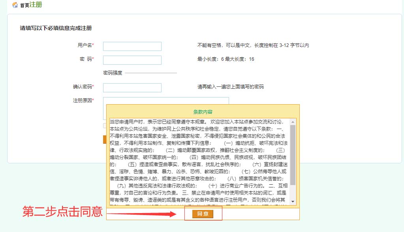Click the 请填写以下必填信息完成注册 form heading

[56, 28]
